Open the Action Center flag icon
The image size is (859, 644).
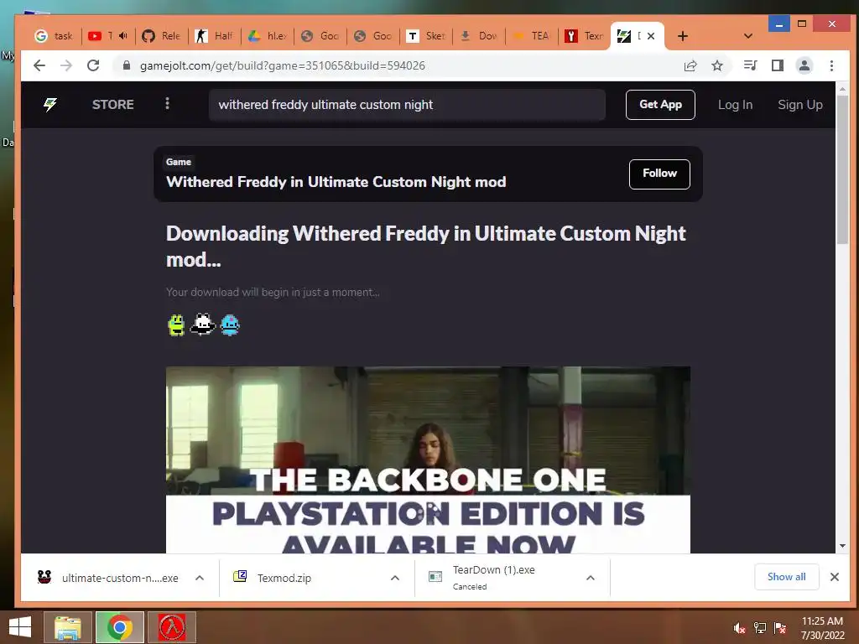tap(780, 628)
